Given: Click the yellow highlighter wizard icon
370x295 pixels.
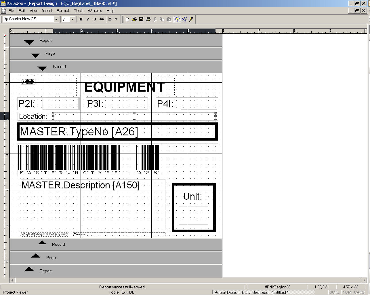Looking at the screenshot, I should pos(191,19).
